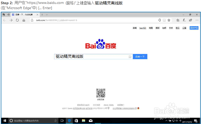Screen dimensions: 201x124
Task: Refresh the Baidu page
Action: pos(17,20)
